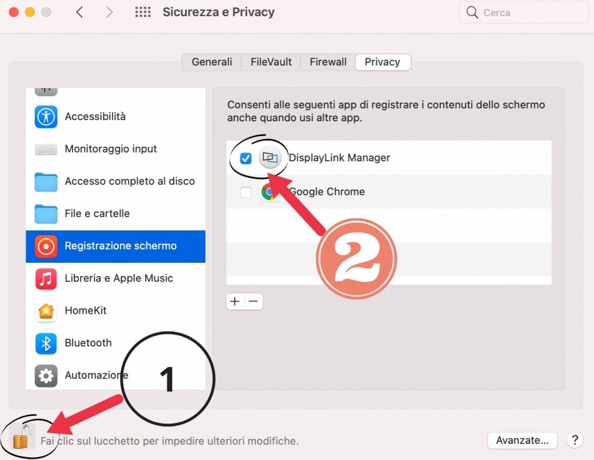The width and height of the screenshot is (594, 460).
Task: Go back using the left chevron
Action: [79, 12]
